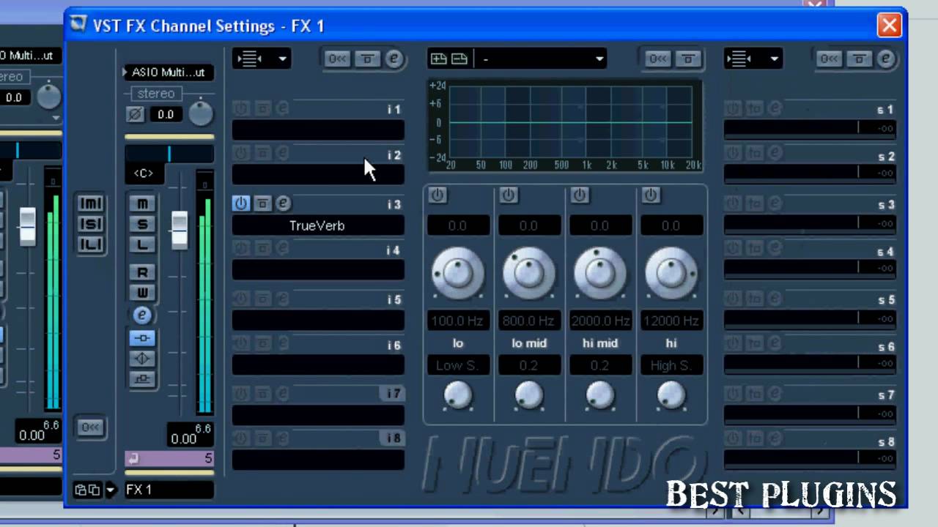Viewport: 938px width, 527px height.
Task: Click the inserts section round 'e' edit icon
Action: (394, 59)
